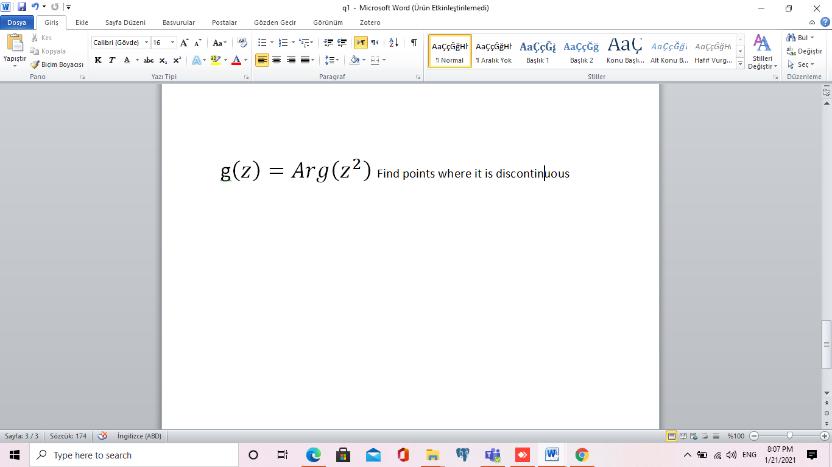
Task: Set left-to-right text direction
Action: click(361, 43)
